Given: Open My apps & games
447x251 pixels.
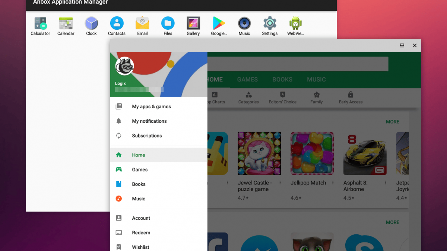Looking at the screenshot, I should (159, 107).
